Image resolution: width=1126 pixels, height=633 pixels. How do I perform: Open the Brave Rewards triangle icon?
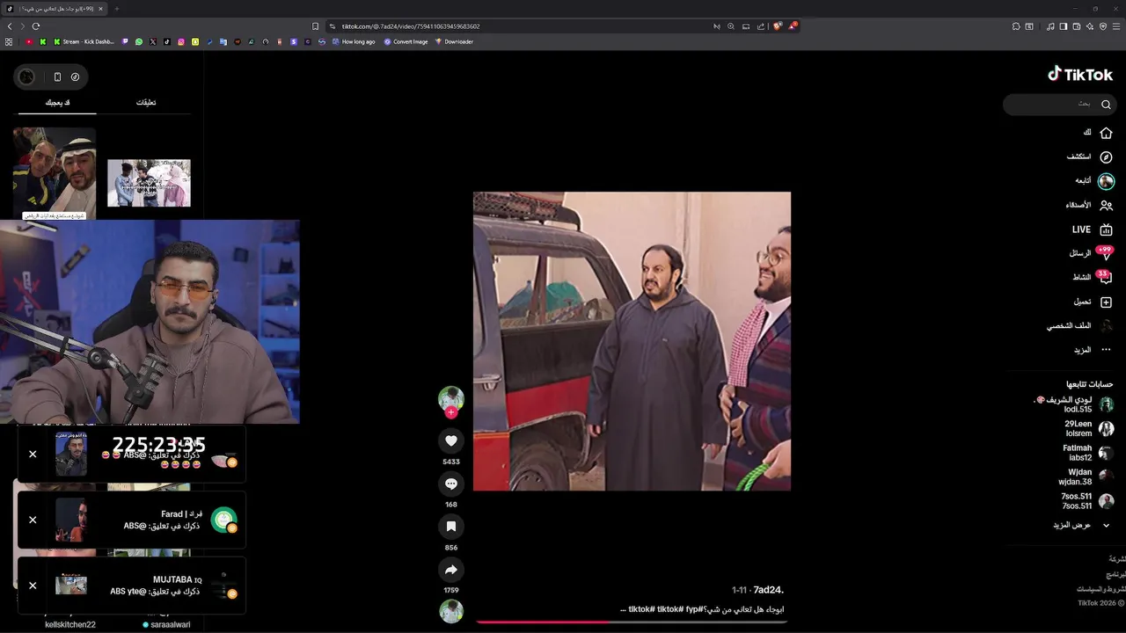point(792,26)
